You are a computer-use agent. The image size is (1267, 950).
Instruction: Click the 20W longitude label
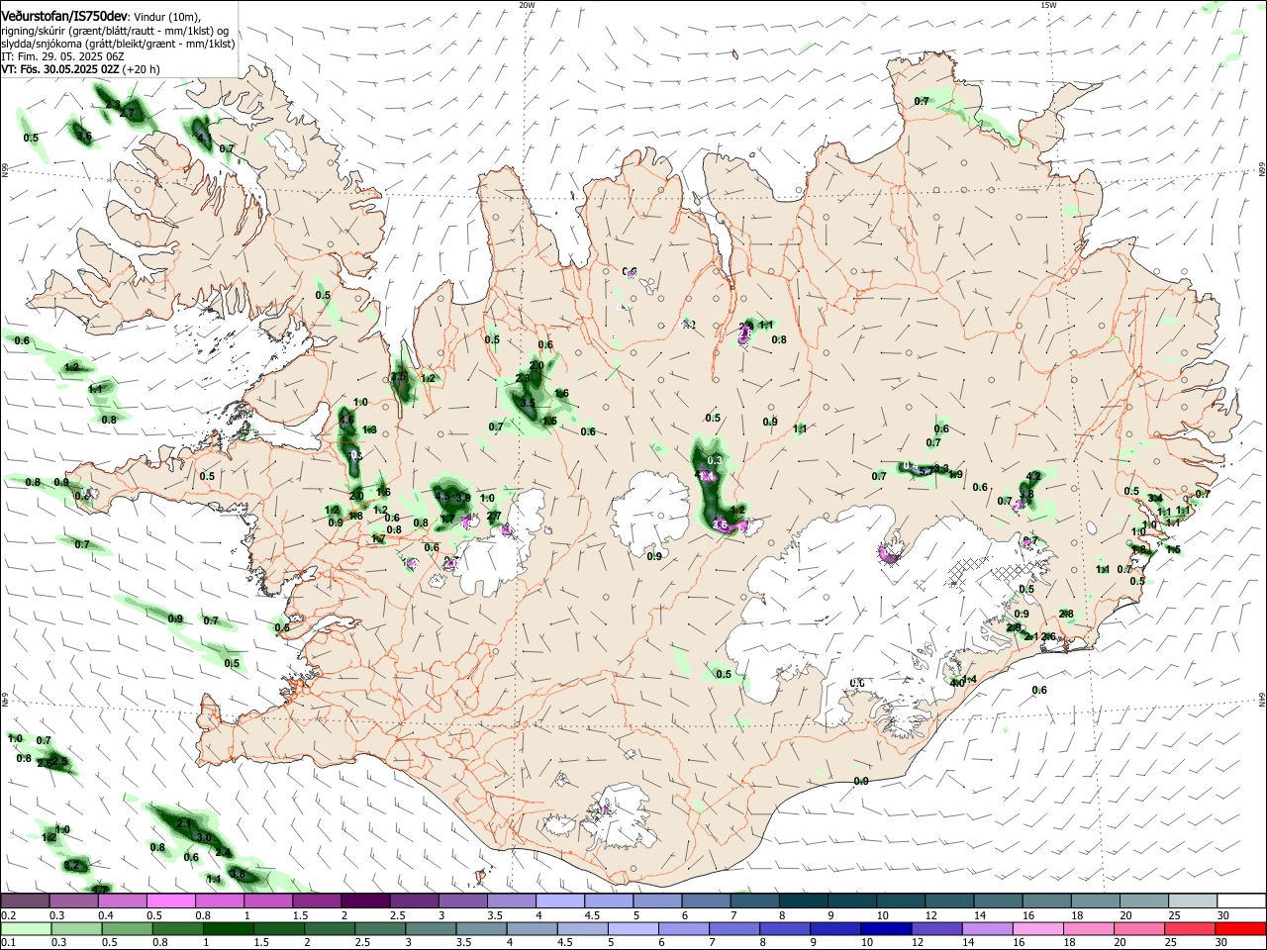[x=527, y=4]
